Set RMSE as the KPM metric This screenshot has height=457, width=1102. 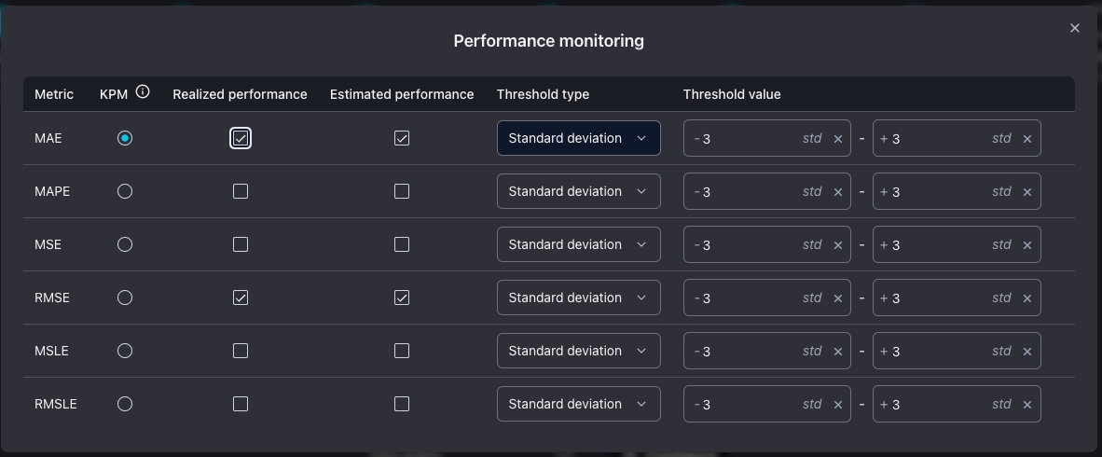point(125,298)
